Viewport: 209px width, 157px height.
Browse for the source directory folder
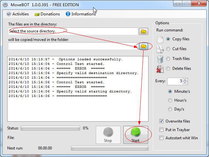coord(144,31)
